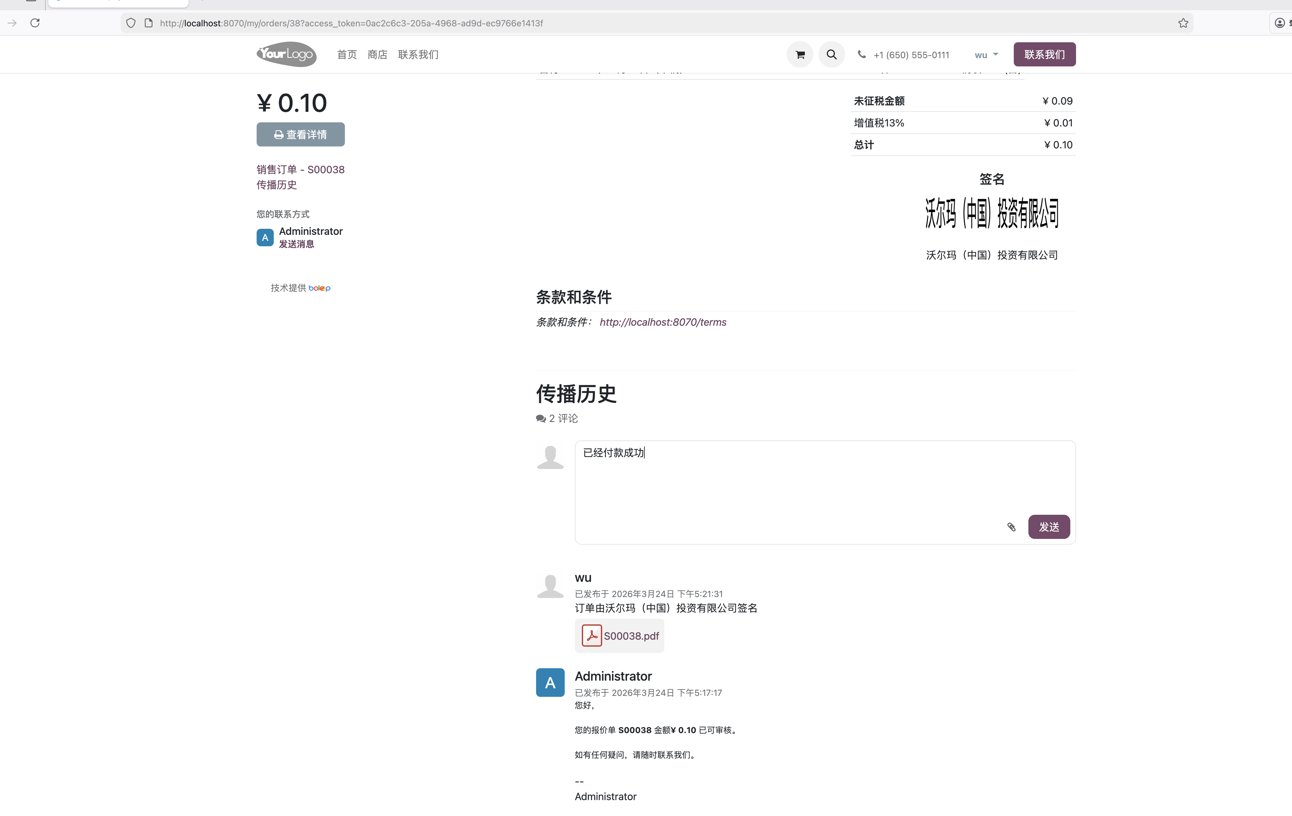Open the shopping cart icon

tap(800, 55)
